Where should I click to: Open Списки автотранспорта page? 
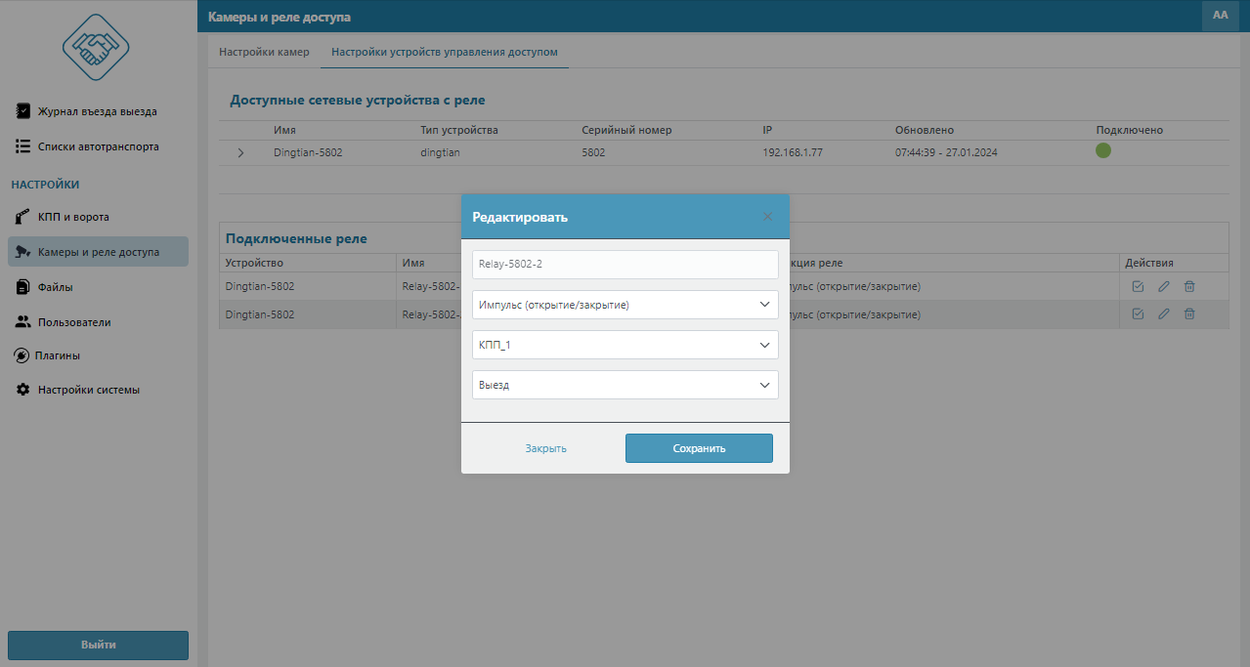(x=98, y=146)
